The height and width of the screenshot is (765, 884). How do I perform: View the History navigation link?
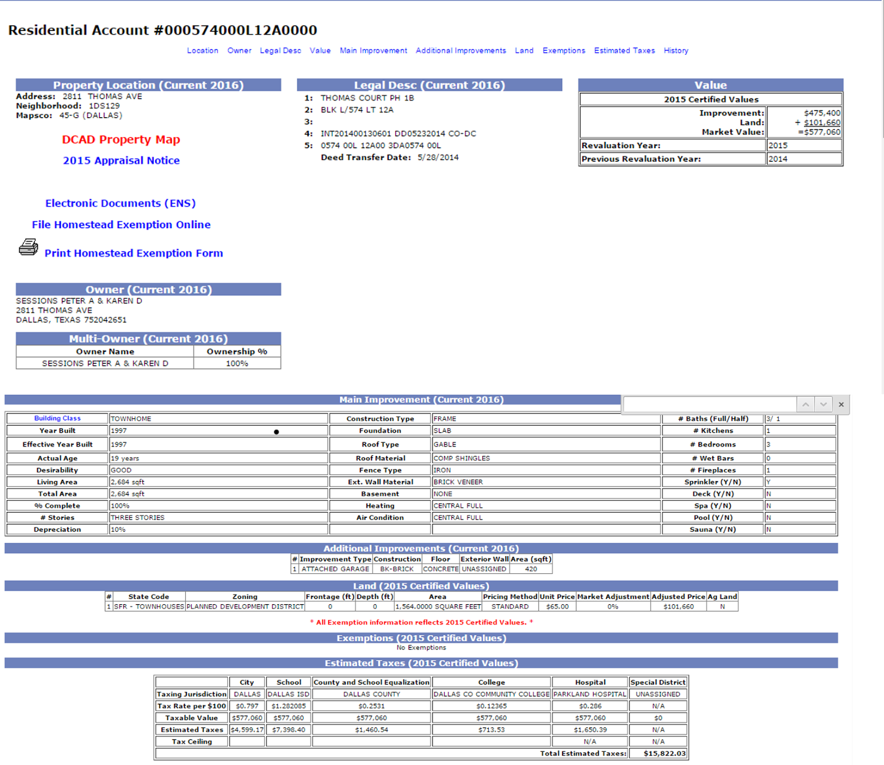676,50
